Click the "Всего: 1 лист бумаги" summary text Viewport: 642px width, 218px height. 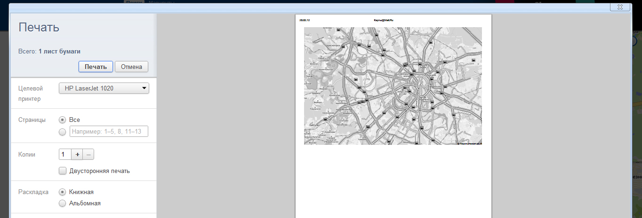tap(53, 52)
